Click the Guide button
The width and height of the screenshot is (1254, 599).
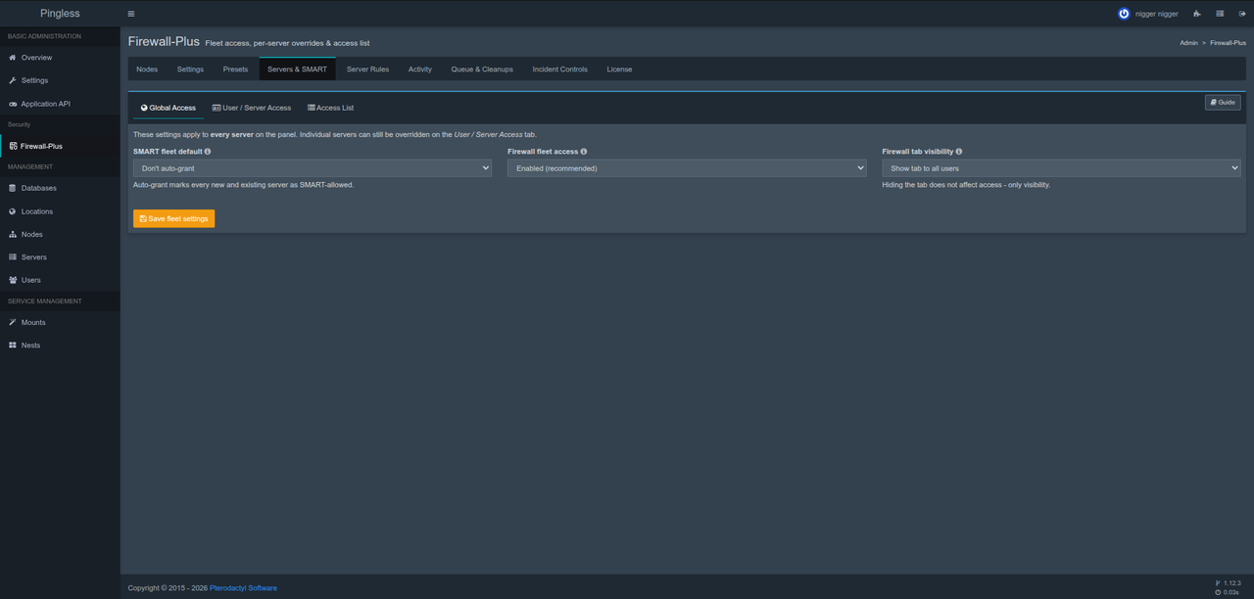(x=1223, y=103)
